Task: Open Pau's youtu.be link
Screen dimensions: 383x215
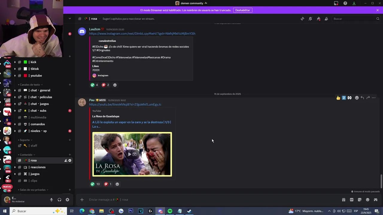Action: [x=125, y=105]
